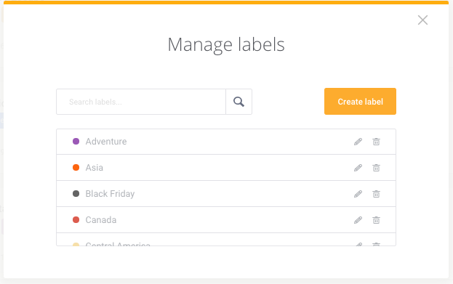
Task: Edit the Canada label
Action: click(358, 220)
